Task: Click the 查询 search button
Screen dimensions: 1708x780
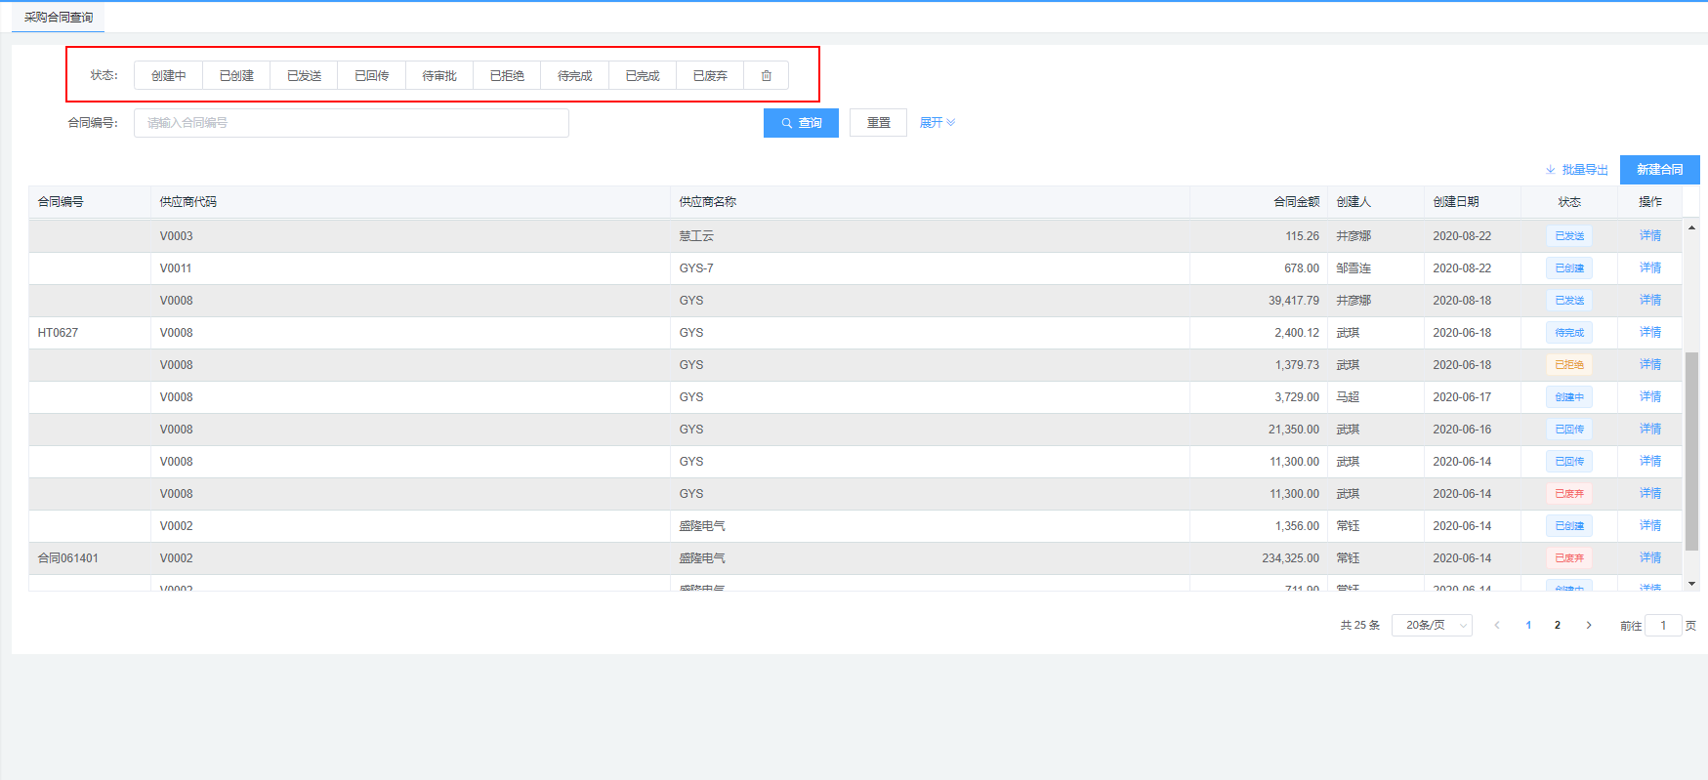Action: (x=801, y=123)
